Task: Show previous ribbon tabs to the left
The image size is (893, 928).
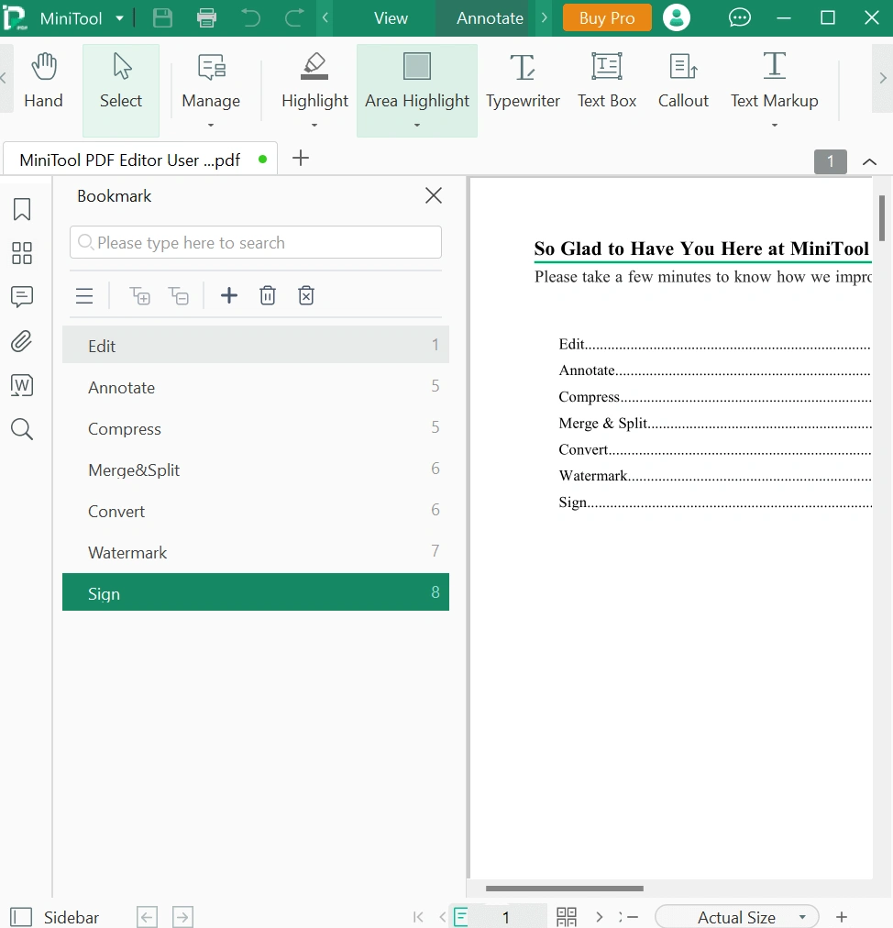Action: click(x=325, y=17)
